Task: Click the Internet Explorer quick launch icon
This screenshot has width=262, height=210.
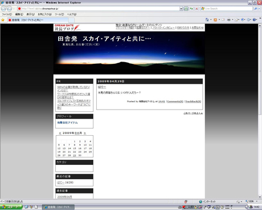Action: (26, 207)
